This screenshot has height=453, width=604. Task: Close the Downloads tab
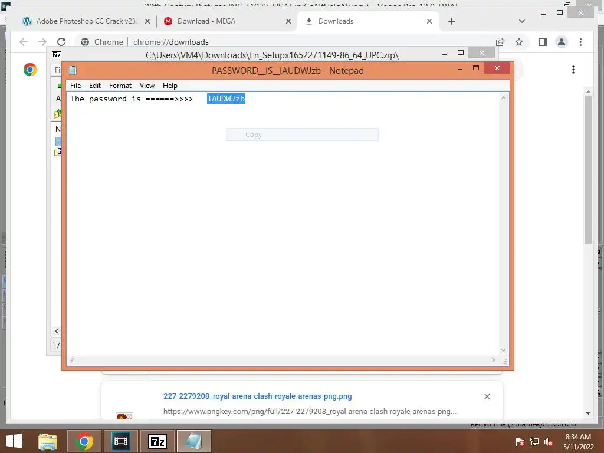pos(429,22)
